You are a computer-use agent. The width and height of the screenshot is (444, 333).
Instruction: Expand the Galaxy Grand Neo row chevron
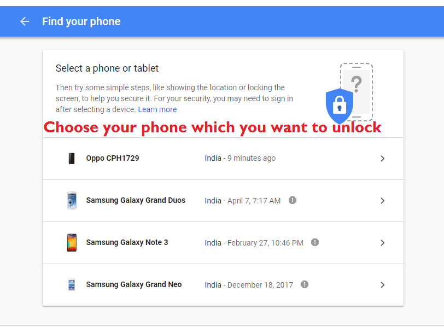click(382, 284)
